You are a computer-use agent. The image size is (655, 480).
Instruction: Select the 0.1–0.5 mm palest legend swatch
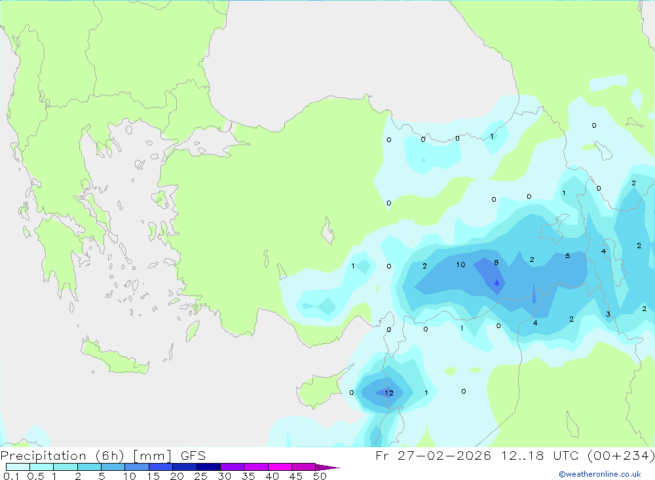(x=18, y=467)
